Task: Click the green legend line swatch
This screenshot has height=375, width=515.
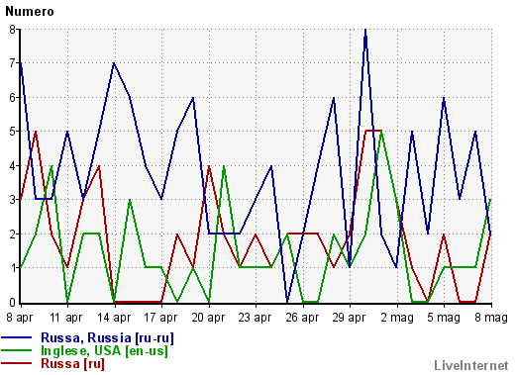Action: [17, 350]
